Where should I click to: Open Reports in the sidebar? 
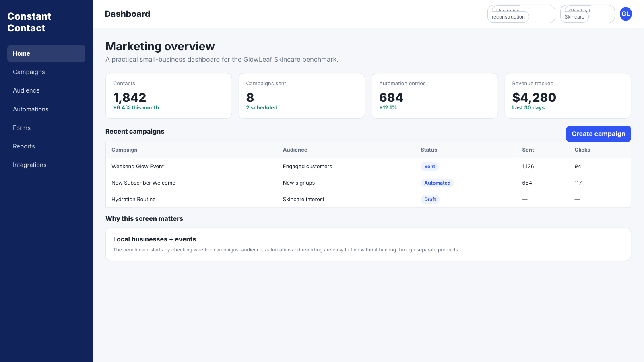(x=46, y=146)
